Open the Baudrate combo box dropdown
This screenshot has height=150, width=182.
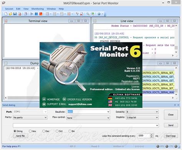click(108, 112)
